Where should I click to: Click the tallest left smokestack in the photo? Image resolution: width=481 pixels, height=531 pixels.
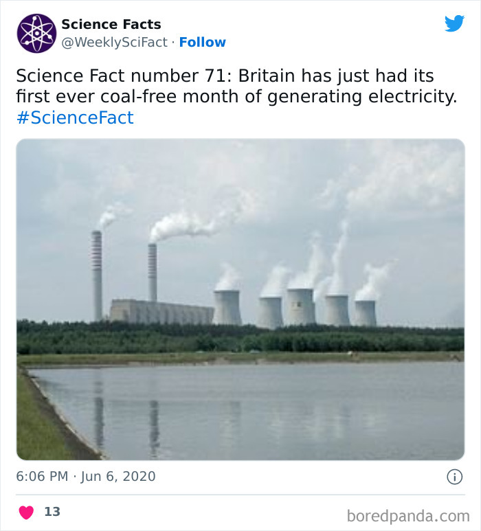(x=97, y=275)
